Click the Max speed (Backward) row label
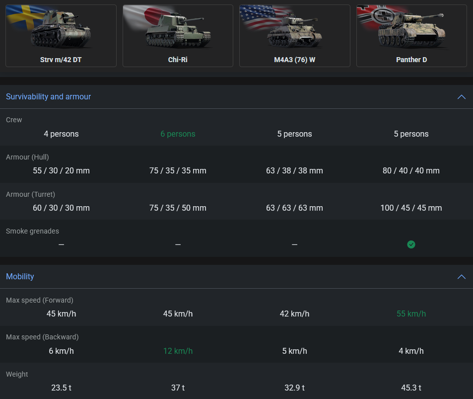Screen dimensions: 473x399 42,337
